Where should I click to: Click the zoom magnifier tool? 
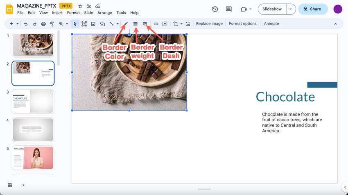pyautogui.click(x=61, y=24)
